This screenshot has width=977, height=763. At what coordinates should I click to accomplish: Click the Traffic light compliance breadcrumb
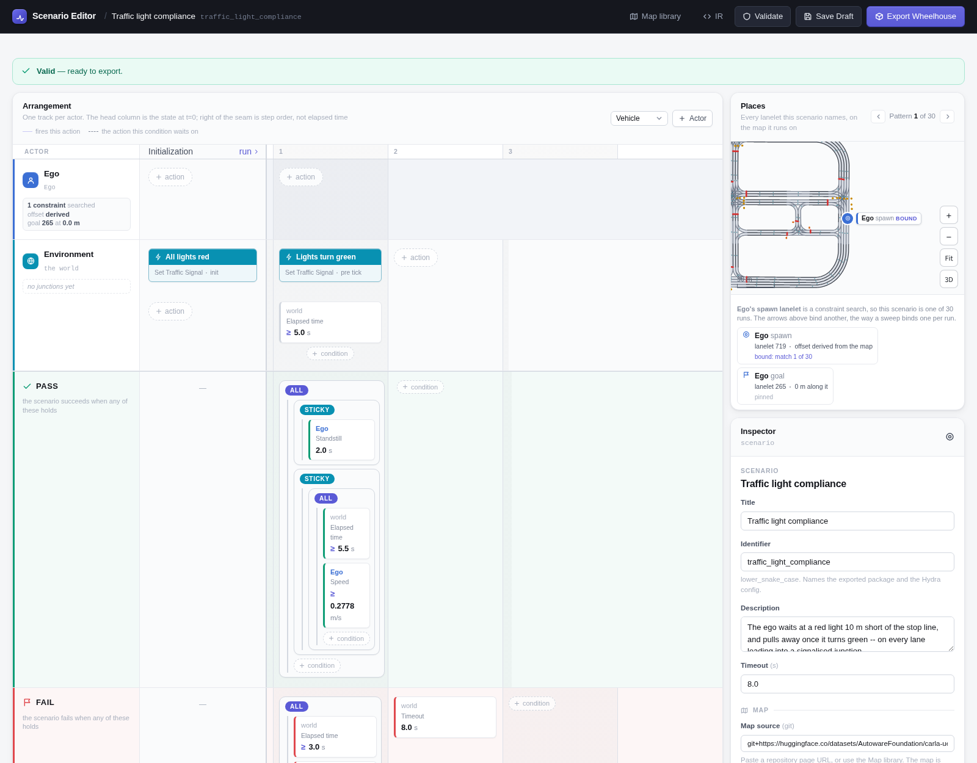pyautogui.click(x=153, y=16)
